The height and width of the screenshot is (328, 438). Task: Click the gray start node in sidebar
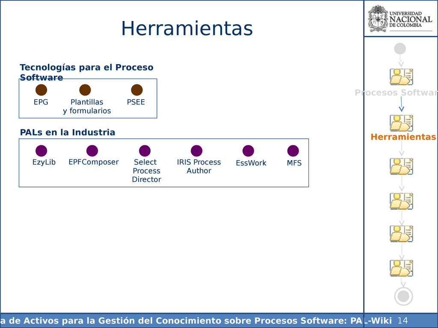(400, 49)
